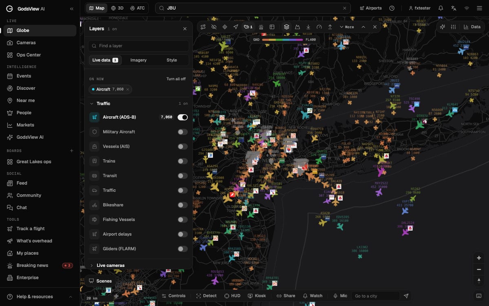Image resolution: width=489 pixels, height=306 pixels.
Task: Select the Map view tab
Action: coord(97,8)
